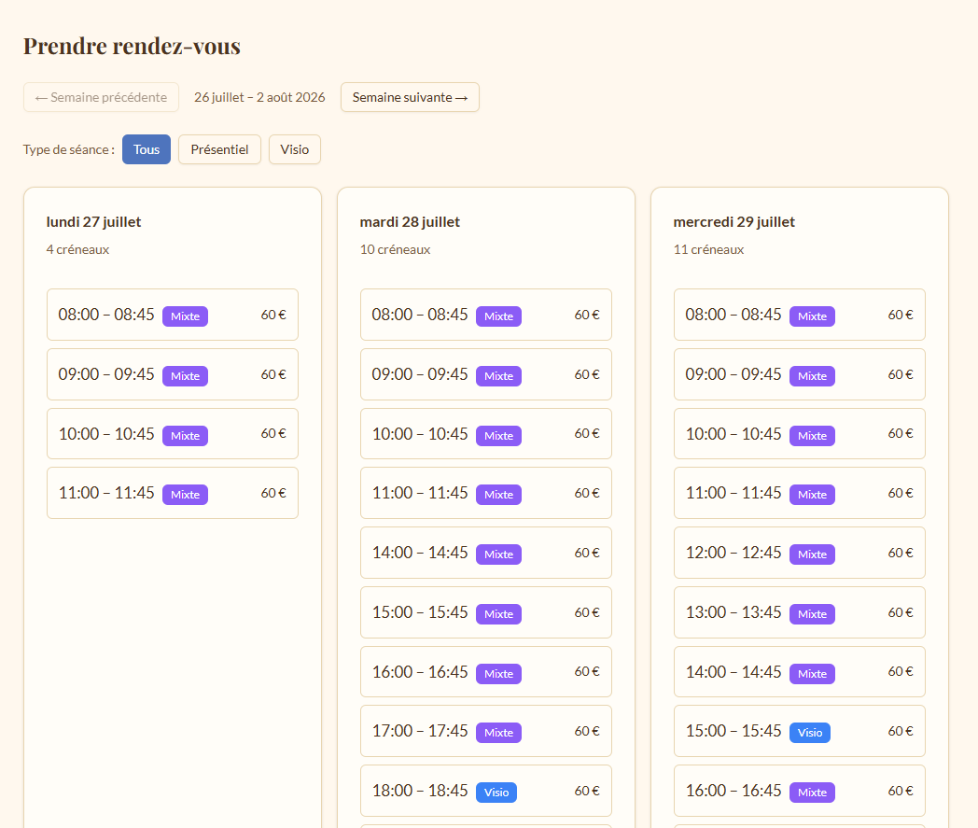Select the Tous session type filter
978x828 pixels.
(146, 149)
